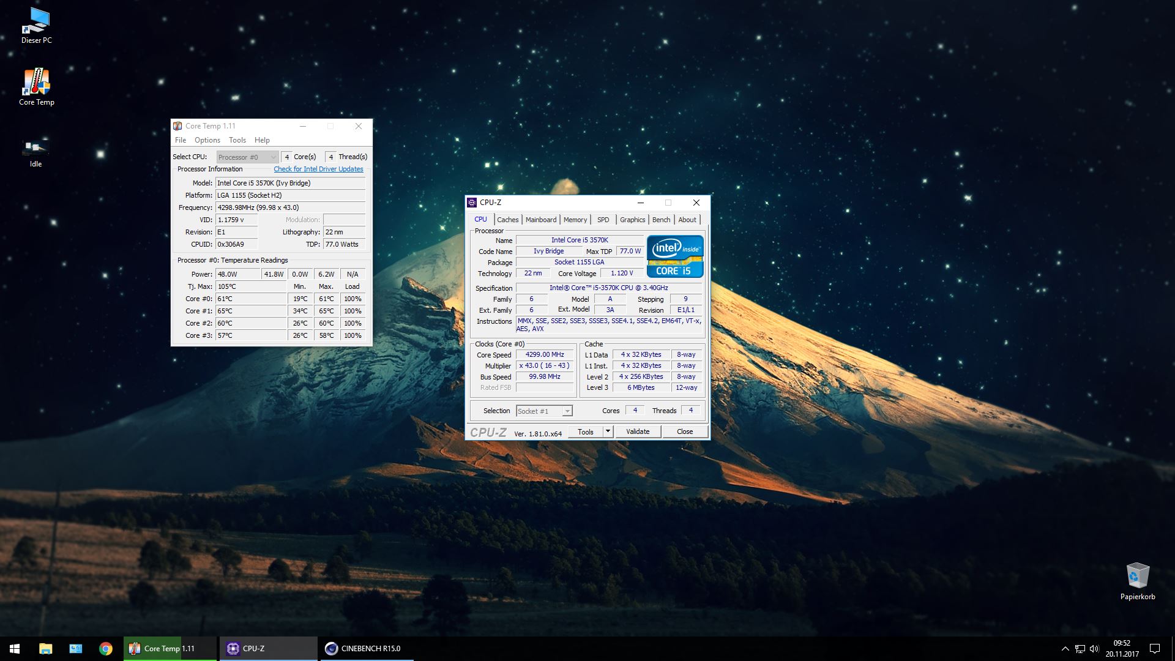Click the Windows Start button

click(x=15, y=649)
